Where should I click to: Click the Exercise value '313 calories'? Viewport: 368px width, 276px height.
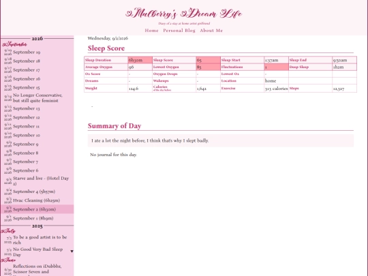pos(276,89)
